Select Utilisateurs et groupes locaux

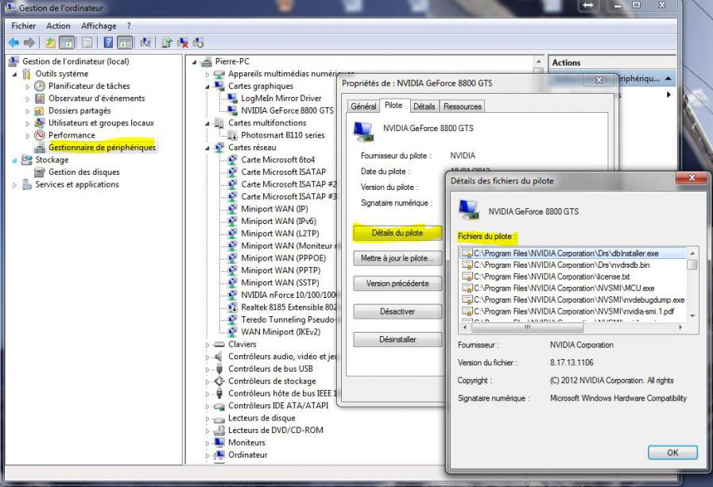pyautogui.click(x=102, y=122)
